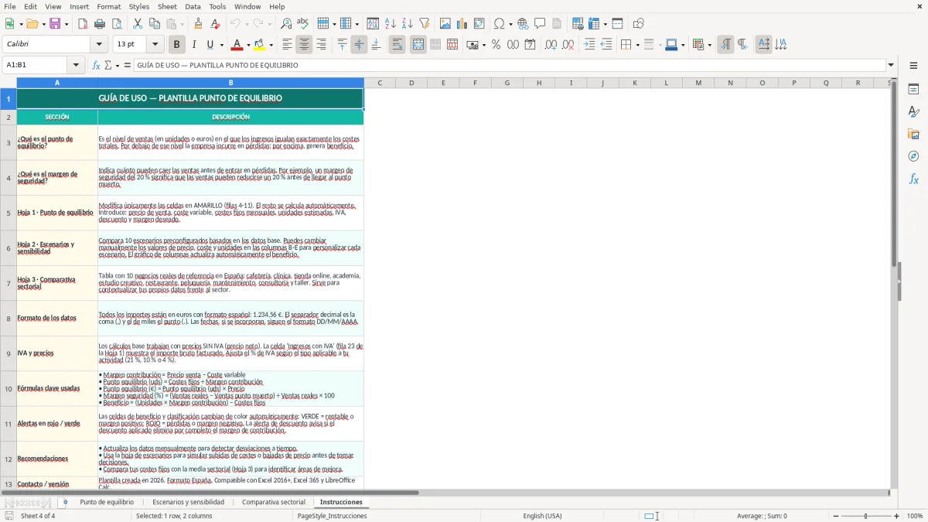The width and height of the screenshot is (928, 522).
Task: Insert hyperlink globe icon
Action: pos(523,24)
